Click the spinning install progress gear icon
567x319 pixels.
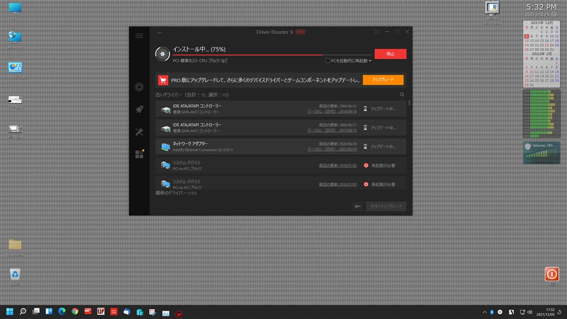162,54
